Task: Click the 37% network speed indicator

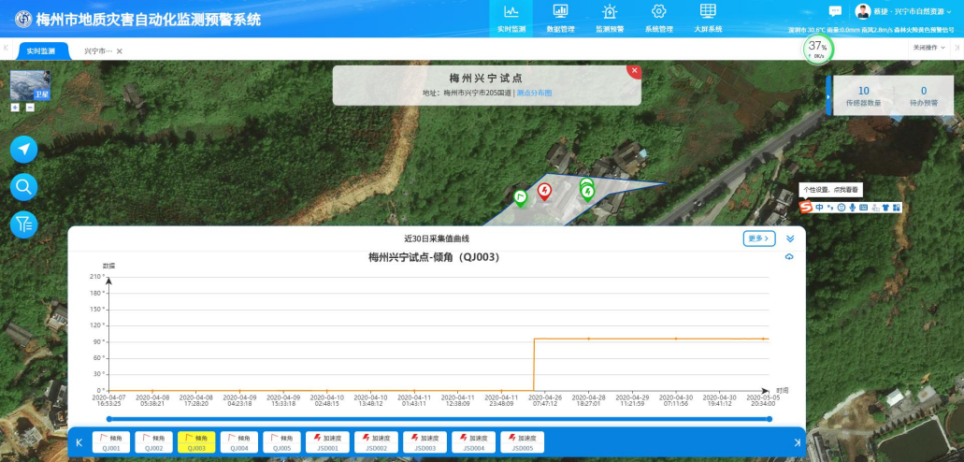Action: click(818, 49)
